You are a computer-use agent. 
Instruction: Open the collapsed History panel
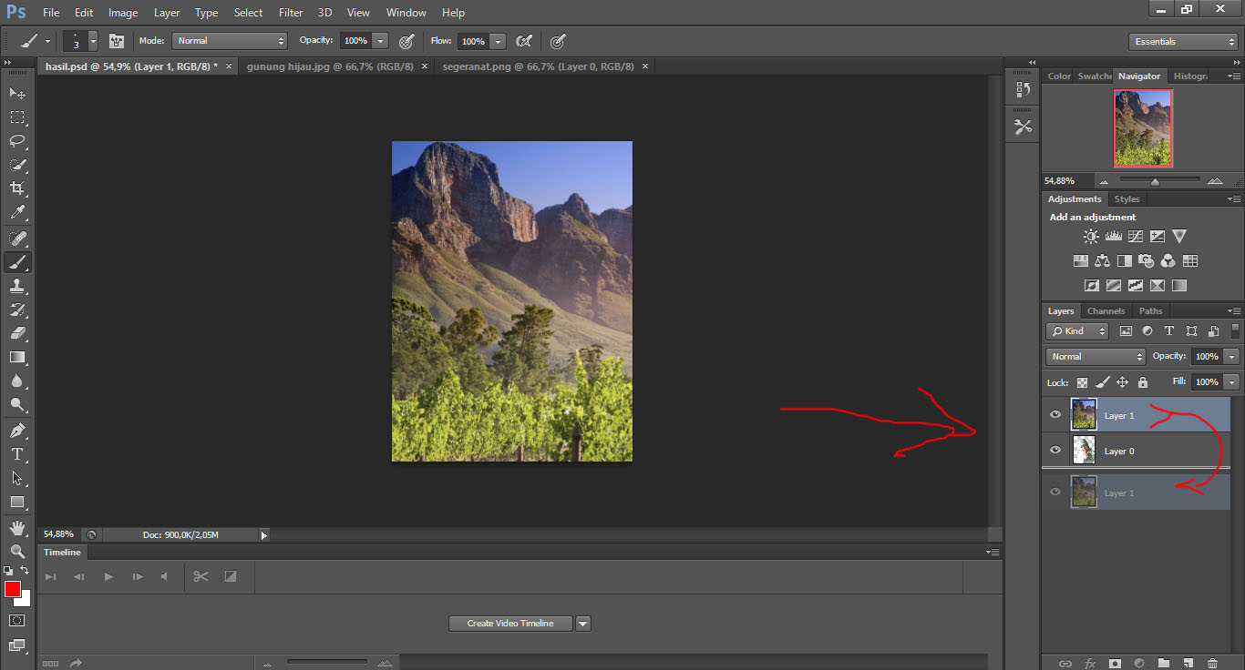(1023, 89)
